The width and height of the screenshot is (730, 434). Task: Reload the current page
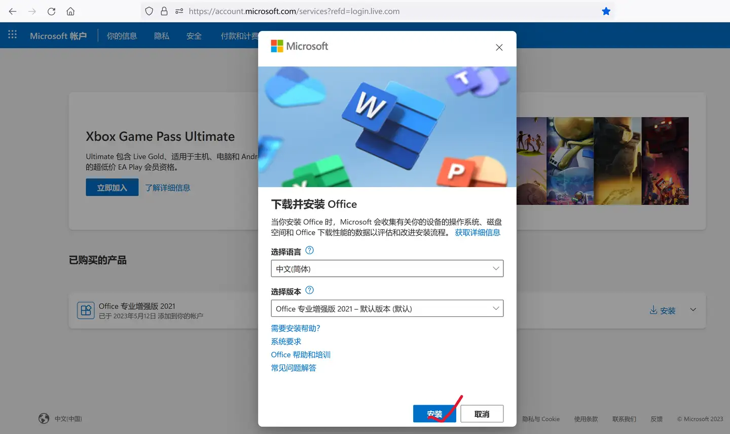(51, 11)
